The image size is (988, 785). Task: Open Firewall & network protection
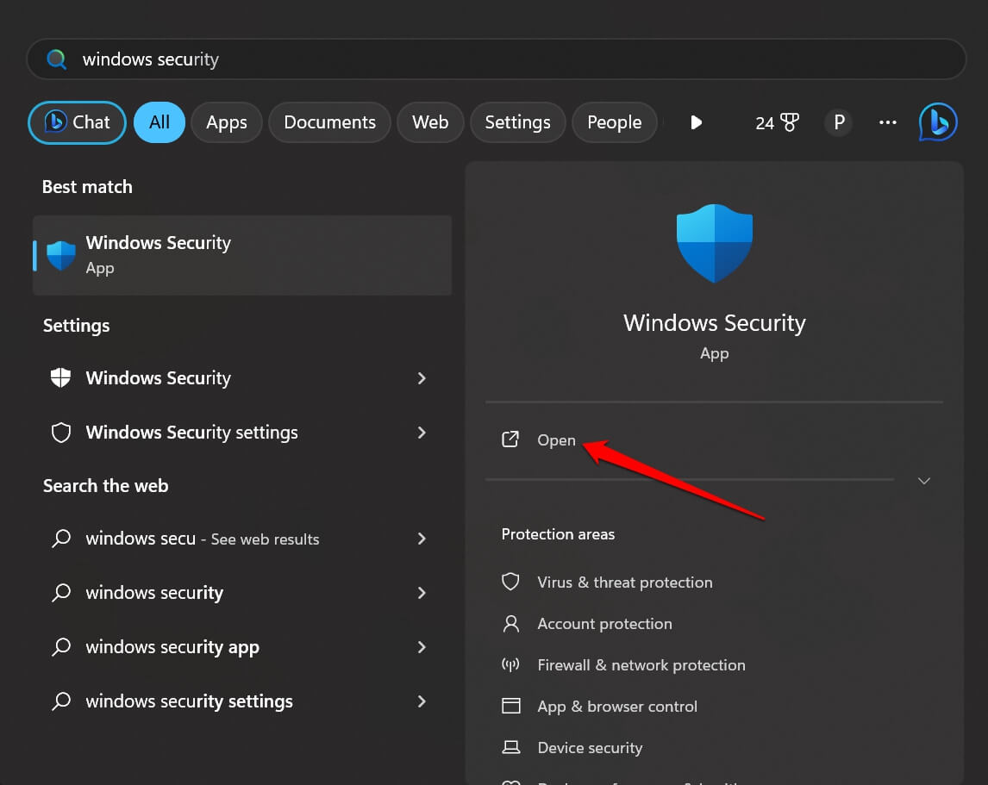(x=641, y=665)
